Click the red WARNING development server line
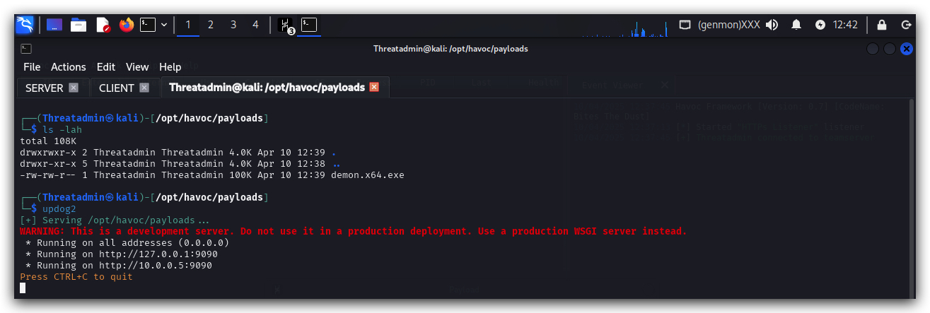Screen dimensions: 930x313 354,231
